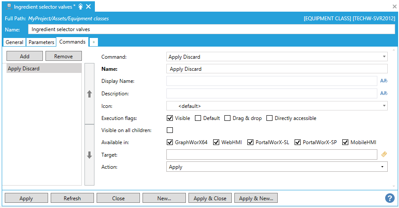Open the Action dropdown
399x208 pixels.
(x=382, y=167)
